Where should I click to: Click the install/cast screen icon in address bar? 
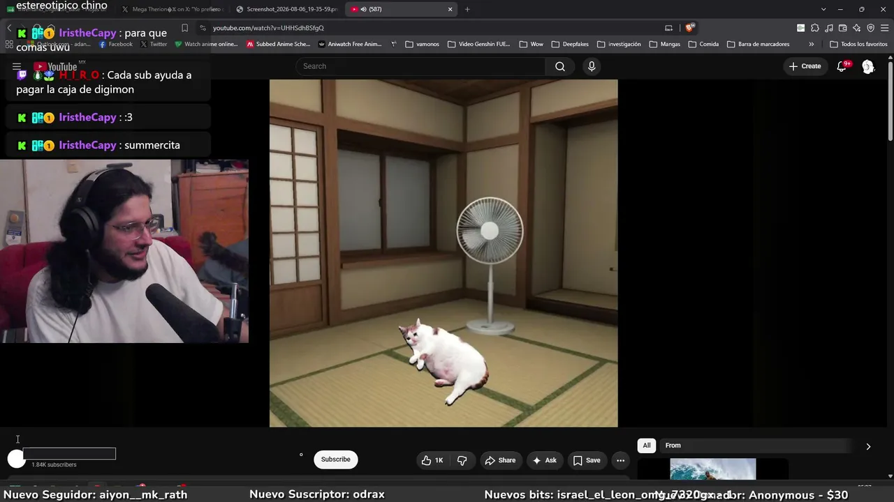pos(668,28)
